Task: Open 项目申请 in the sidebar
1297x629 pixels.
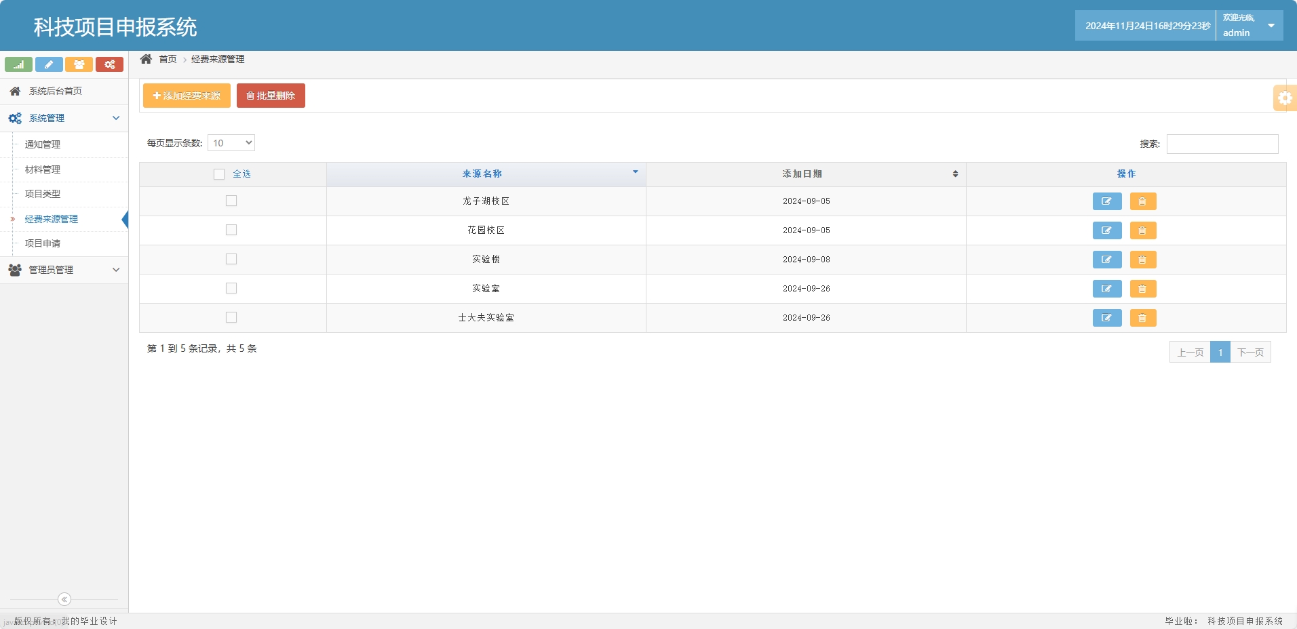Action: point(43,243)
